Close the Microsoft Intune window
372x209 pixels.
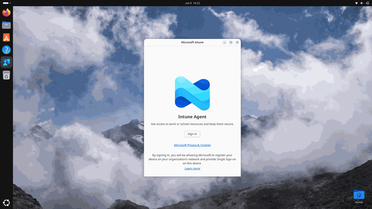pos(237,42)
